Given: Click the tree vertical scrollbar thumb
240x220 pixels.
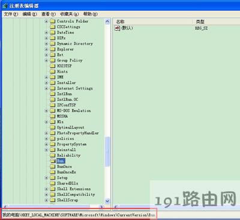Looking at the screenshot, I should (x=107, y=151).
